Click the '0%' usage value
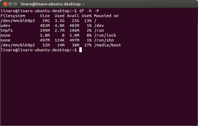 tap(89, 35)
